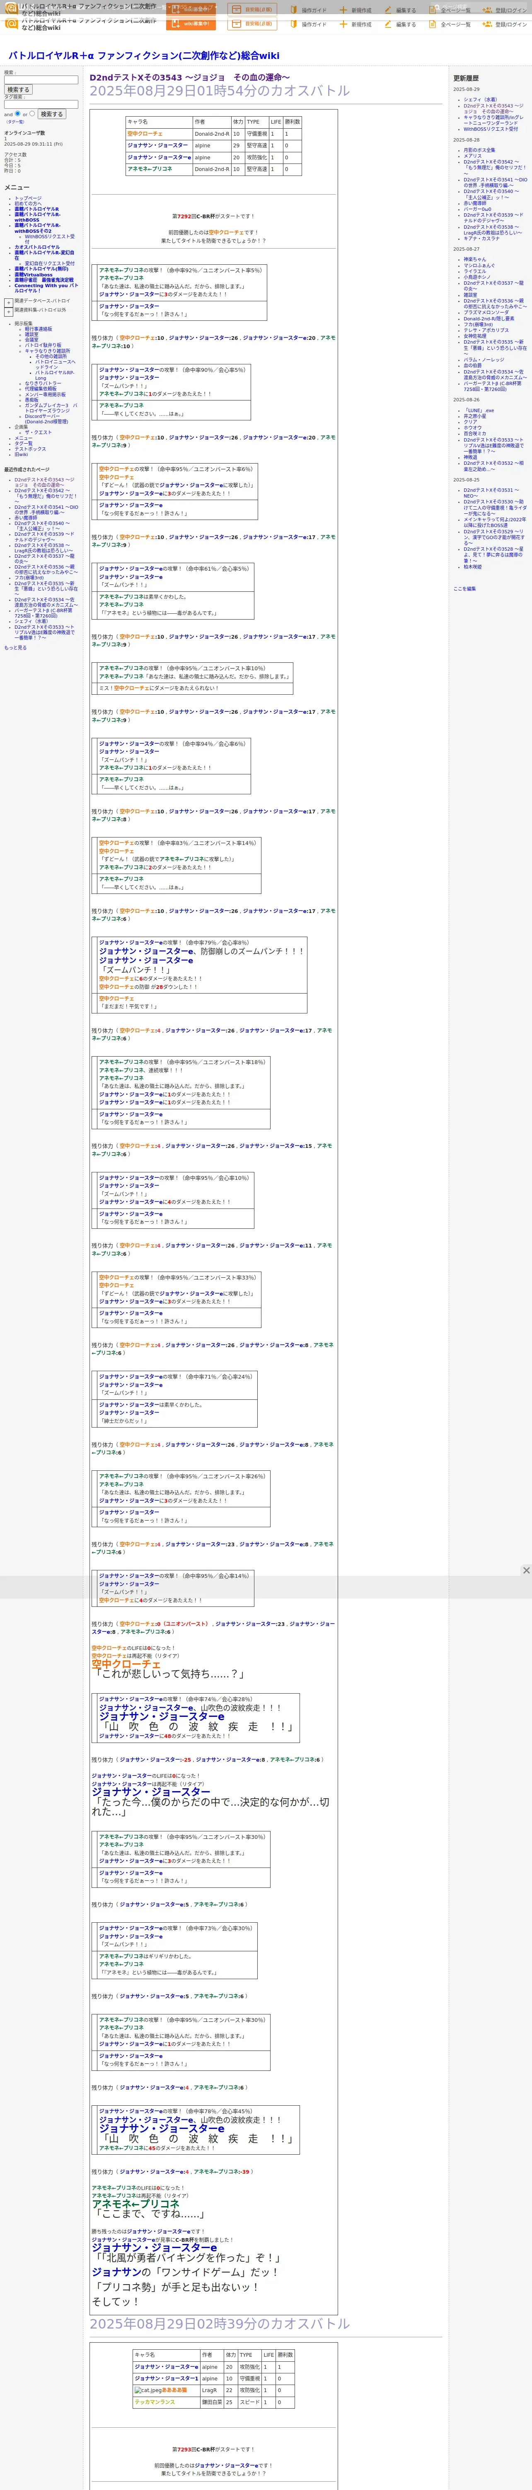
Task: Open 月影のボス全集 in 更新履歴
Action: coord(479,150)
